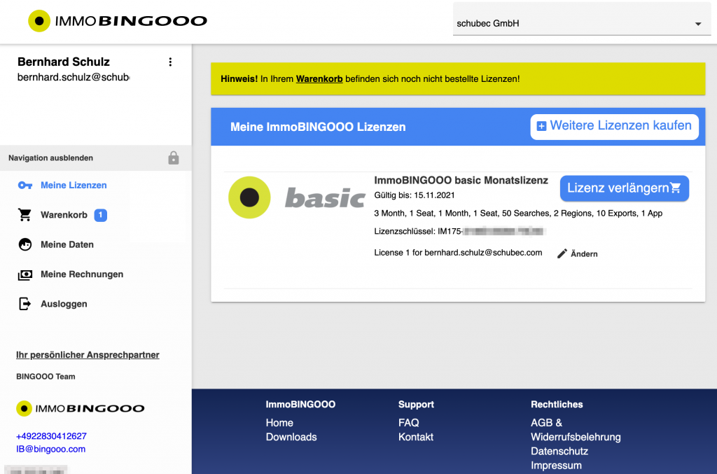The width and height of the screenshot is (717, 474).
Task: Open Meine Rechnungen menu entry
Action: (x=82, y=274)
